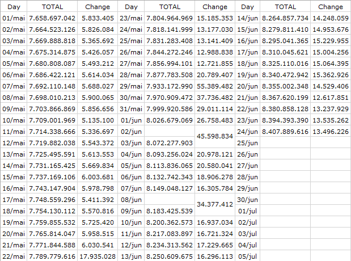Click the 18/jun date cell
351x261 pixels.
point(247,64)
